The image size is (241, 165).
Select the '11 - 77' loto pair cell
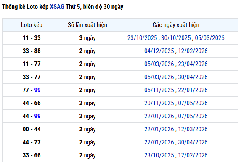[x=32, y=64]
